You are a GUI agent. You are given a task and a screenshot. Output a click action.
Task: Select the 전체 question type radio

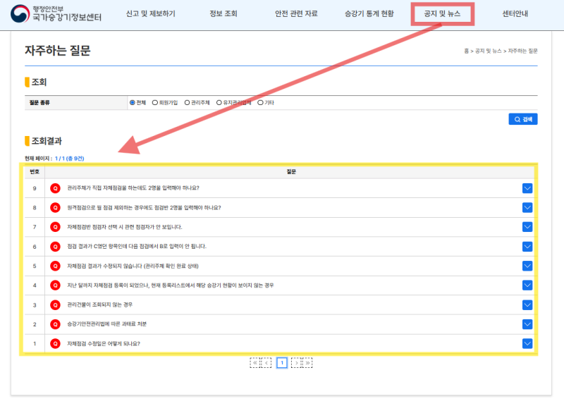click(x=133, y=102)
